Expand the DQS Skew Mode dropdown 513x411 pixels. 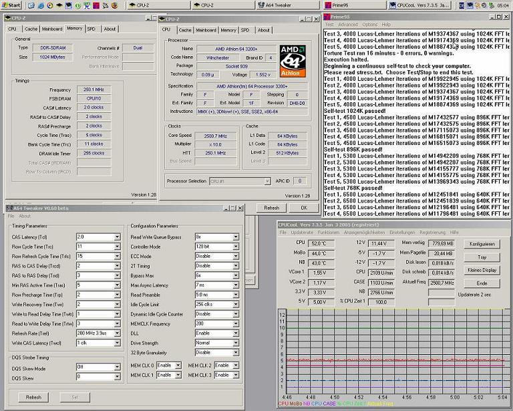[117, 367]
